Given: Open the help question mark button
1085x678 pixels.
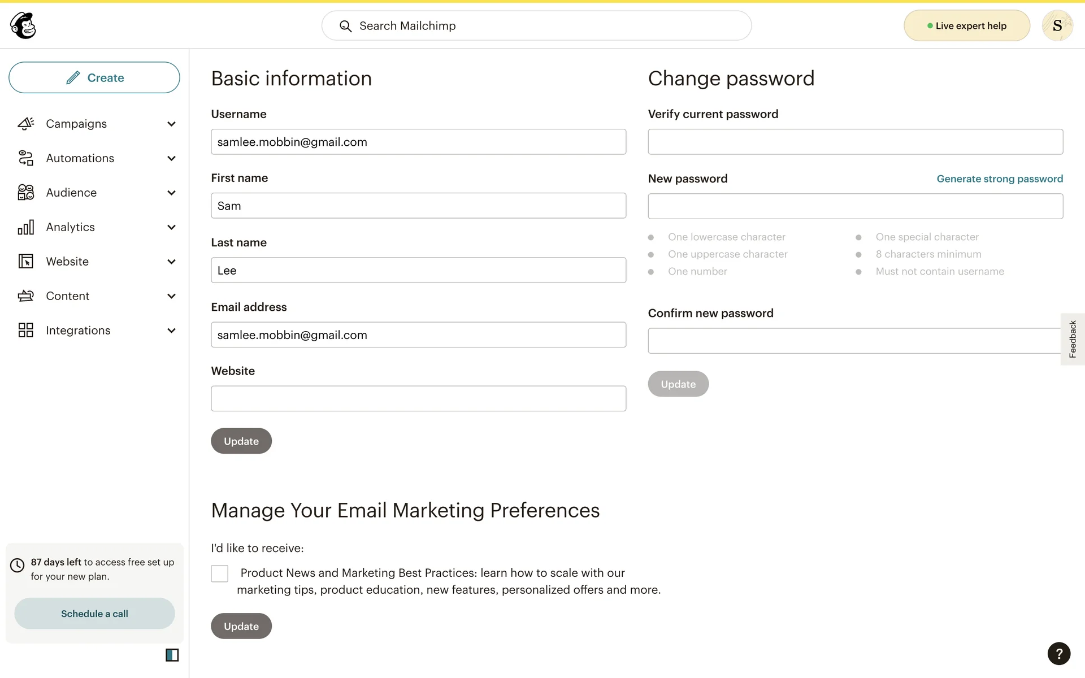Looking at the screenshot, I should point(1058,654).
